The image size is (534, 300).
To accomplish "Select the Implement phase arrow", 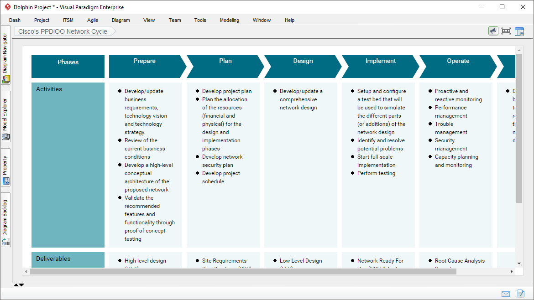I will (x=380, y=66).
